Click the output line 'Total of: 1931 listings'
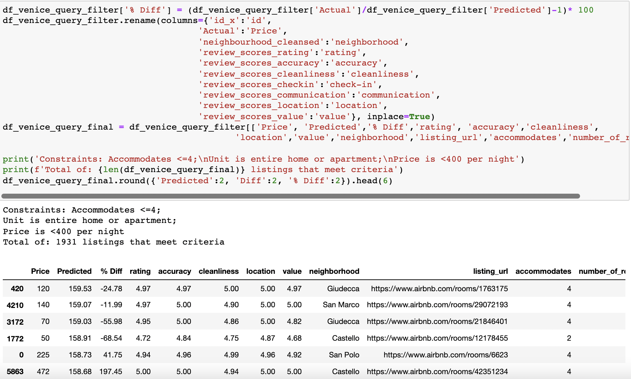 [113, 242]
